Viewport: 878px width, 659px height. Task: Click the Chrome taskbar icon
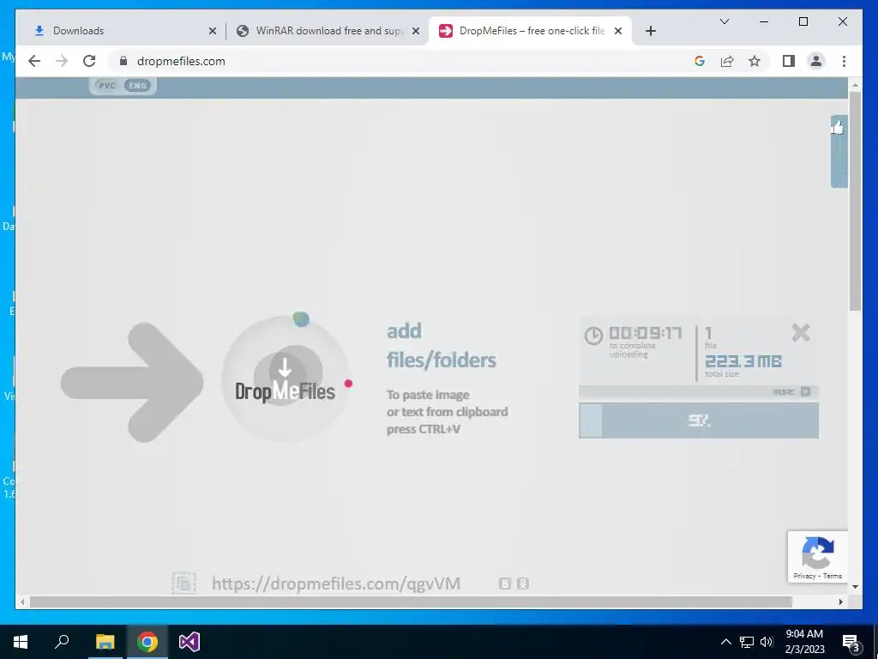[147, 642]
